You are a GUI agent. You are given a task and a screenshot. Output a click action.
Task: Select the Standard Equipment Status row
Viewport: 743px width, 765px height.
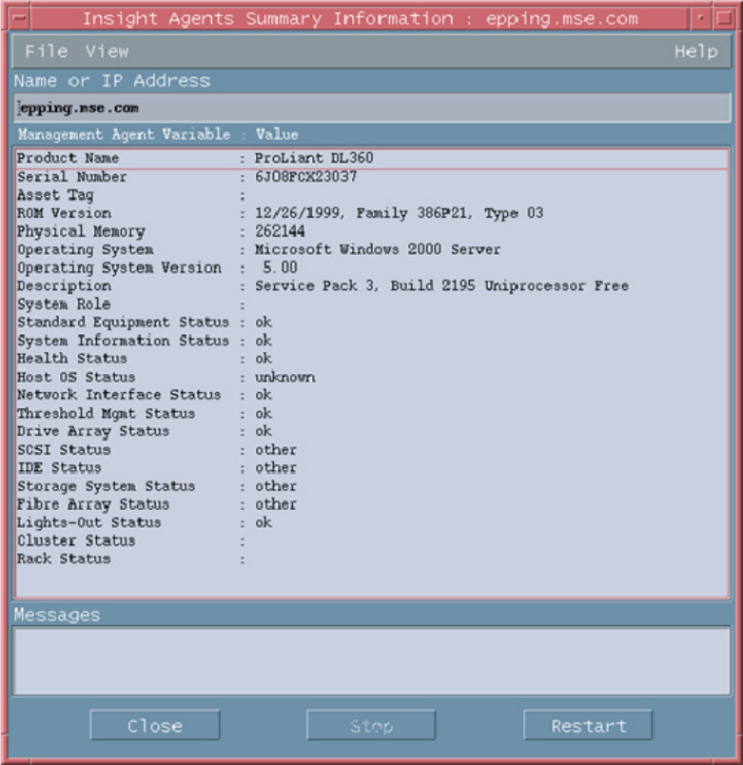[372, 323]
